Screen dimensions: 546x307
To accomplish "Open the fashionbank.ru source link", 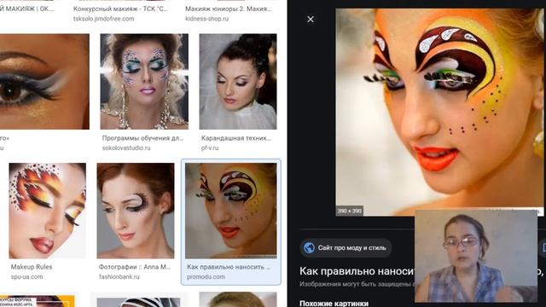I will [119, 276].
